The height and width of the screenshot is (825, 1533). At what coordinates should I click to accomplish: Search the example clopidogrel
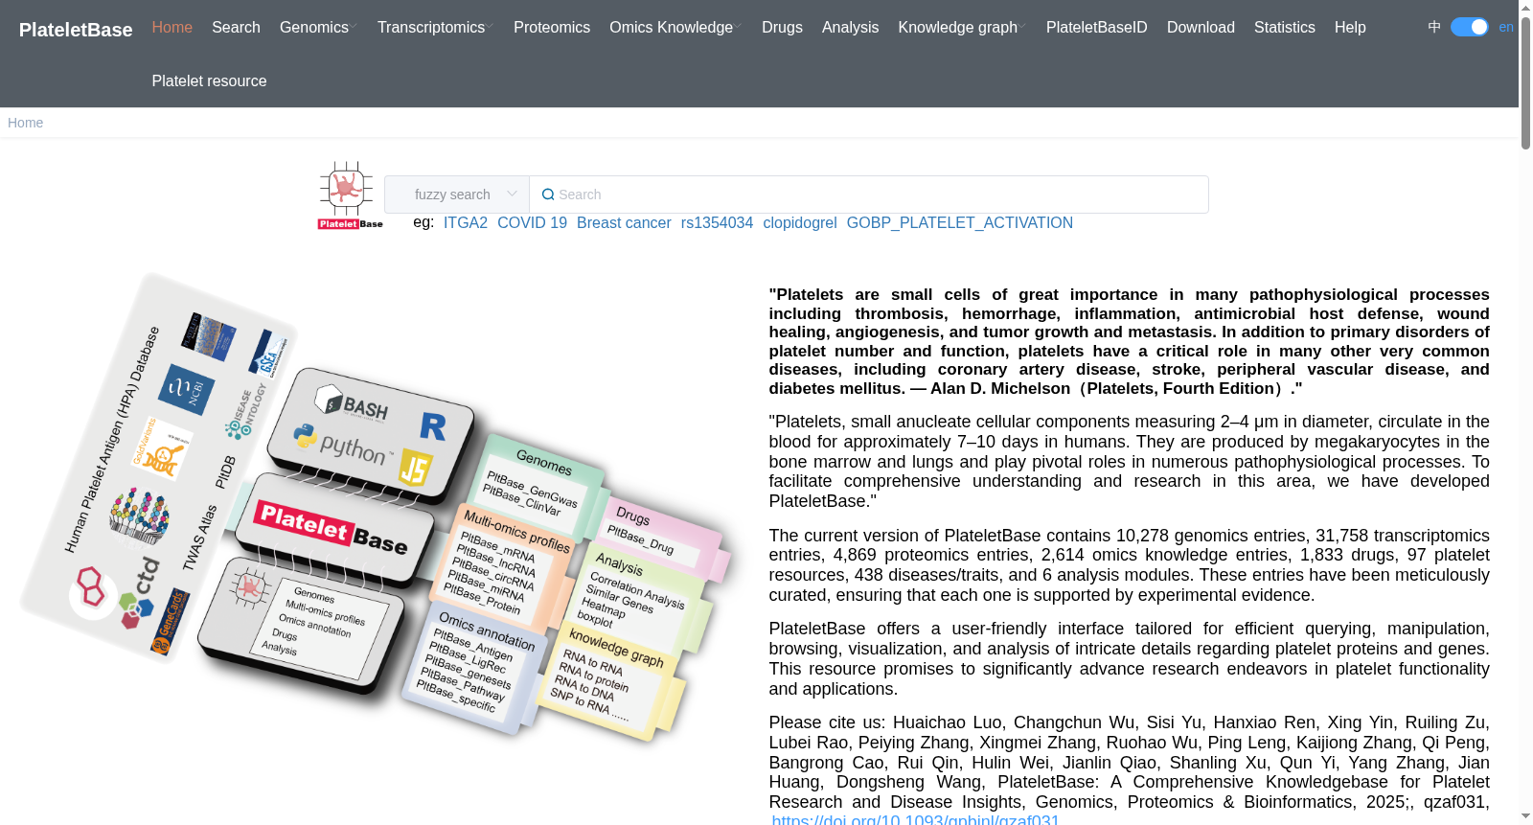pos(800,222)
